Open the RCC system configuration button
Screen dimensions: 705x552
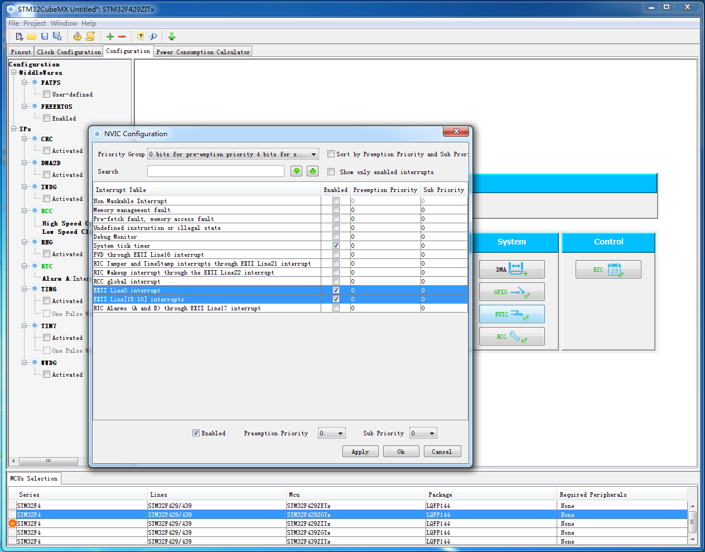[512, 337]
